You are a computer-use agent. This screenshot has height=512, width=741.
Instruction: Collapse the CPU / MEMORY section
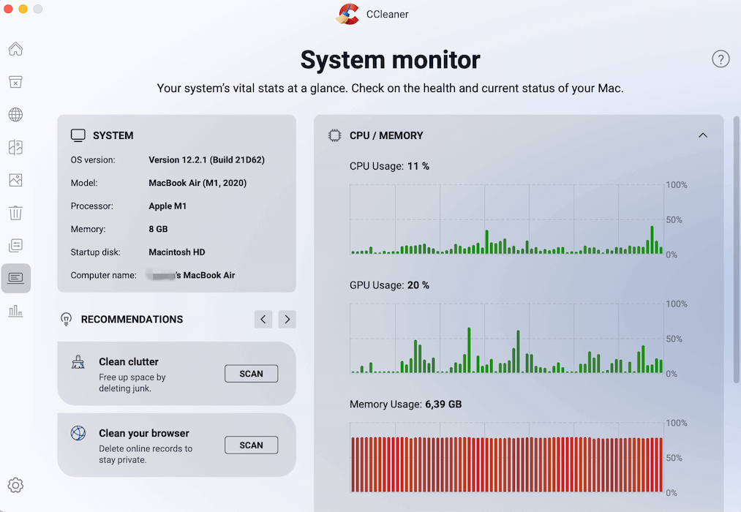pyautogui.click(x=703, y=135)
